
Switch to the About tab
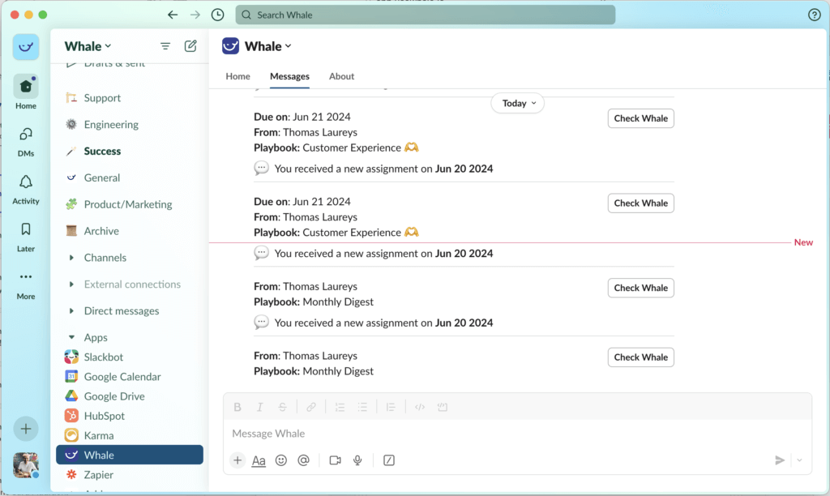click(x=341, y=76)
